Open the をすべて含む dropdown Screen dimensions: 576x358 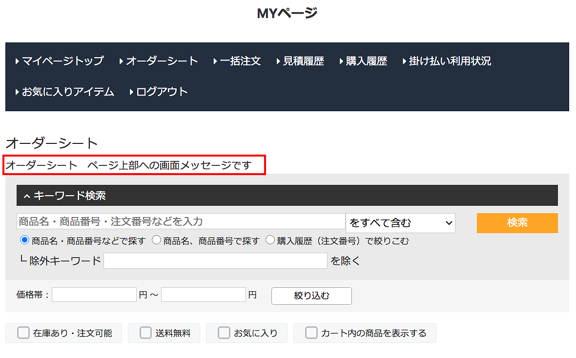tap(400, 223)
